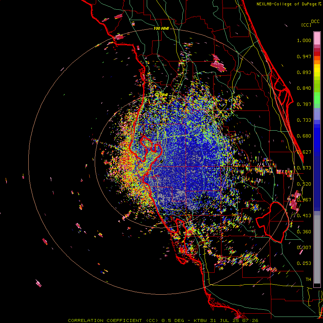Click the 100 NMI range ring label
This screenshot has height=323, width=323.
click(x=161, y=28)
